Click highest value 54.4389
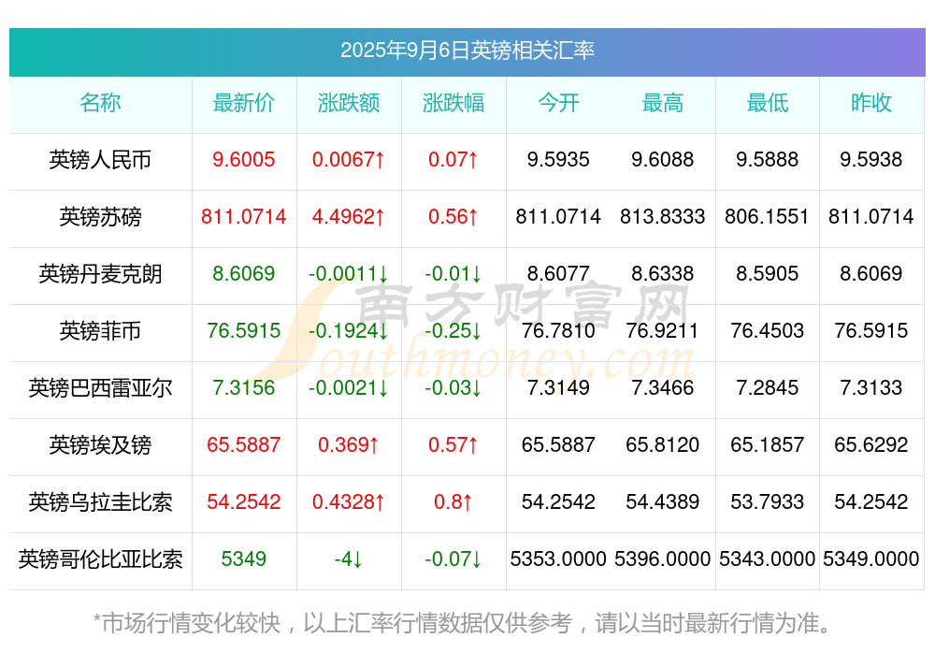935x653 pixels. (x=663, y=502)
